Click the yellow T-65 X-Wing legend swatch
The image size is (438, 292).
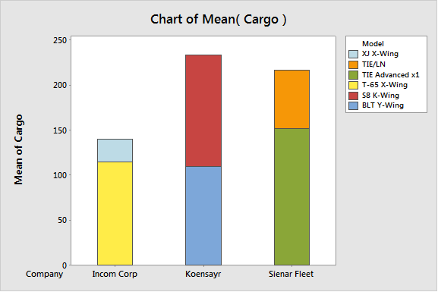354,85
